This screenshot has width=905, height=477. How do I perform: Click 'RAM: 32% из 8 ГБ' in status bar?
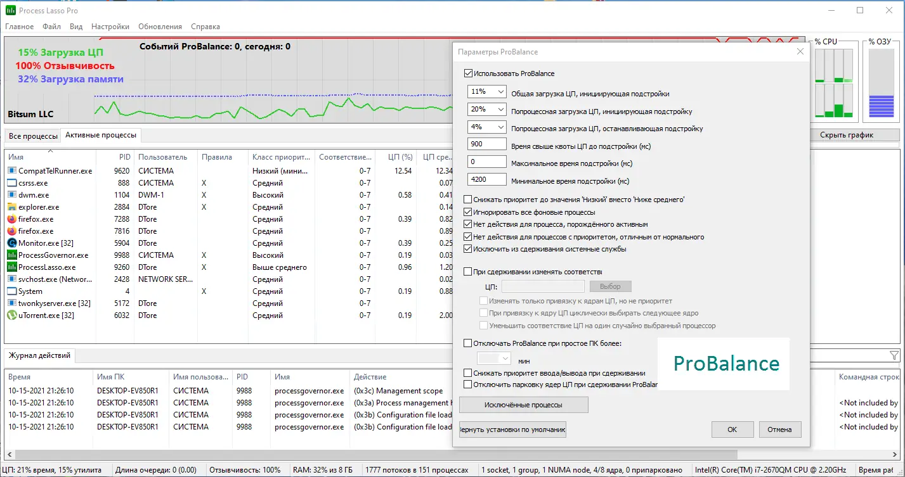pos(323,470)
